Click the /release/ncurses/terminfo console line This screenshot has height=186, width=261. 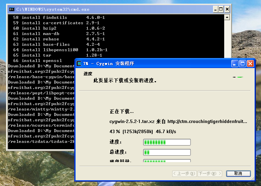[x=41, y=125]
